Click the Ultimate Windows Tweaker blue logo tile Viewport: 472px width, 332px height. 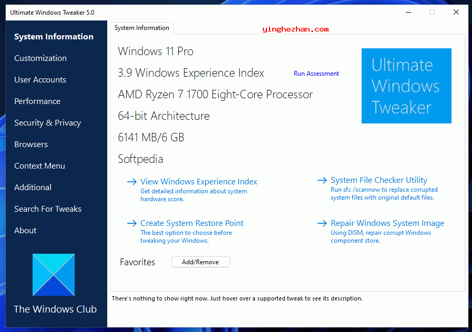(x=406, y=86)
